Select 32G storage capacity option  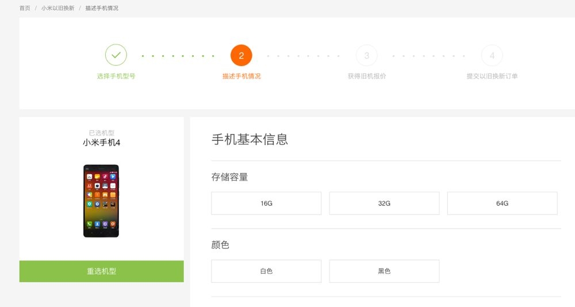point(384,204)
